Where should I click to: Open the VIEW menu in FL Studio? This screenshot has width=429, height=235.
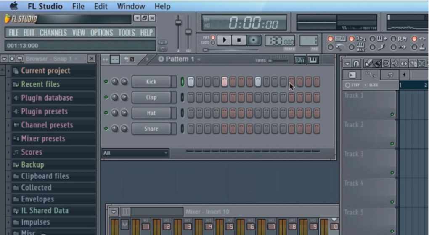(x=79, y=33)
